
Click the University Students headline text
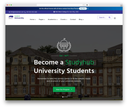pyautogui.click(x=64, y=71)
